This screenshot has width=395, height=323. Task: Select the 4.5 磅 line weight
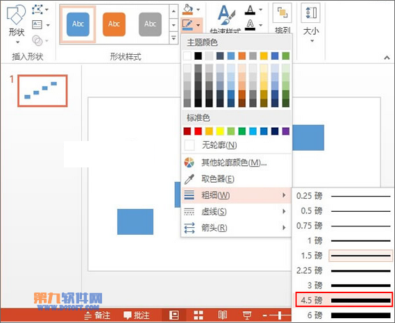point(344,300)
